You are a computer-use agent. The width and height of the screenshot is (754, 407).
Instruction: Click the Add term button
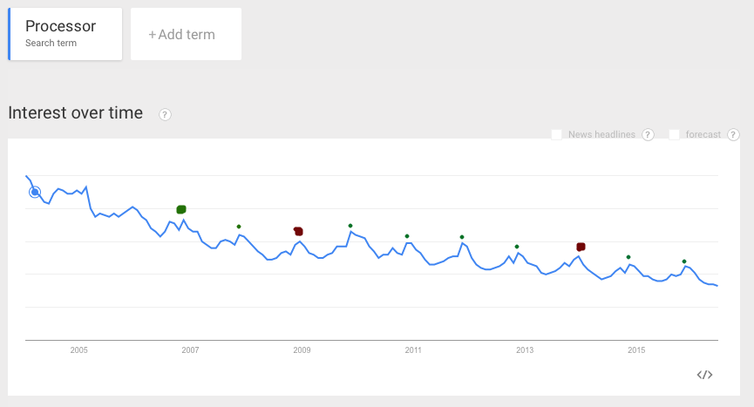(x=186, y=35)
